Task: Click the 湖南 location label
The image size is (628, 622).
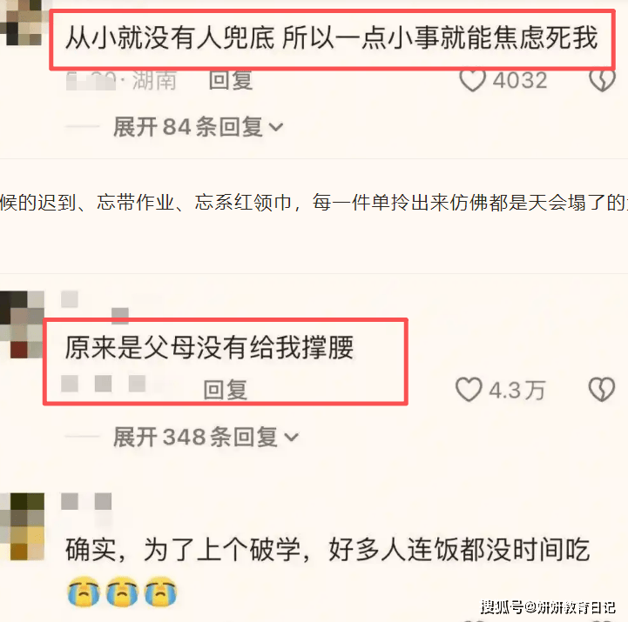Action: (154, 80)
